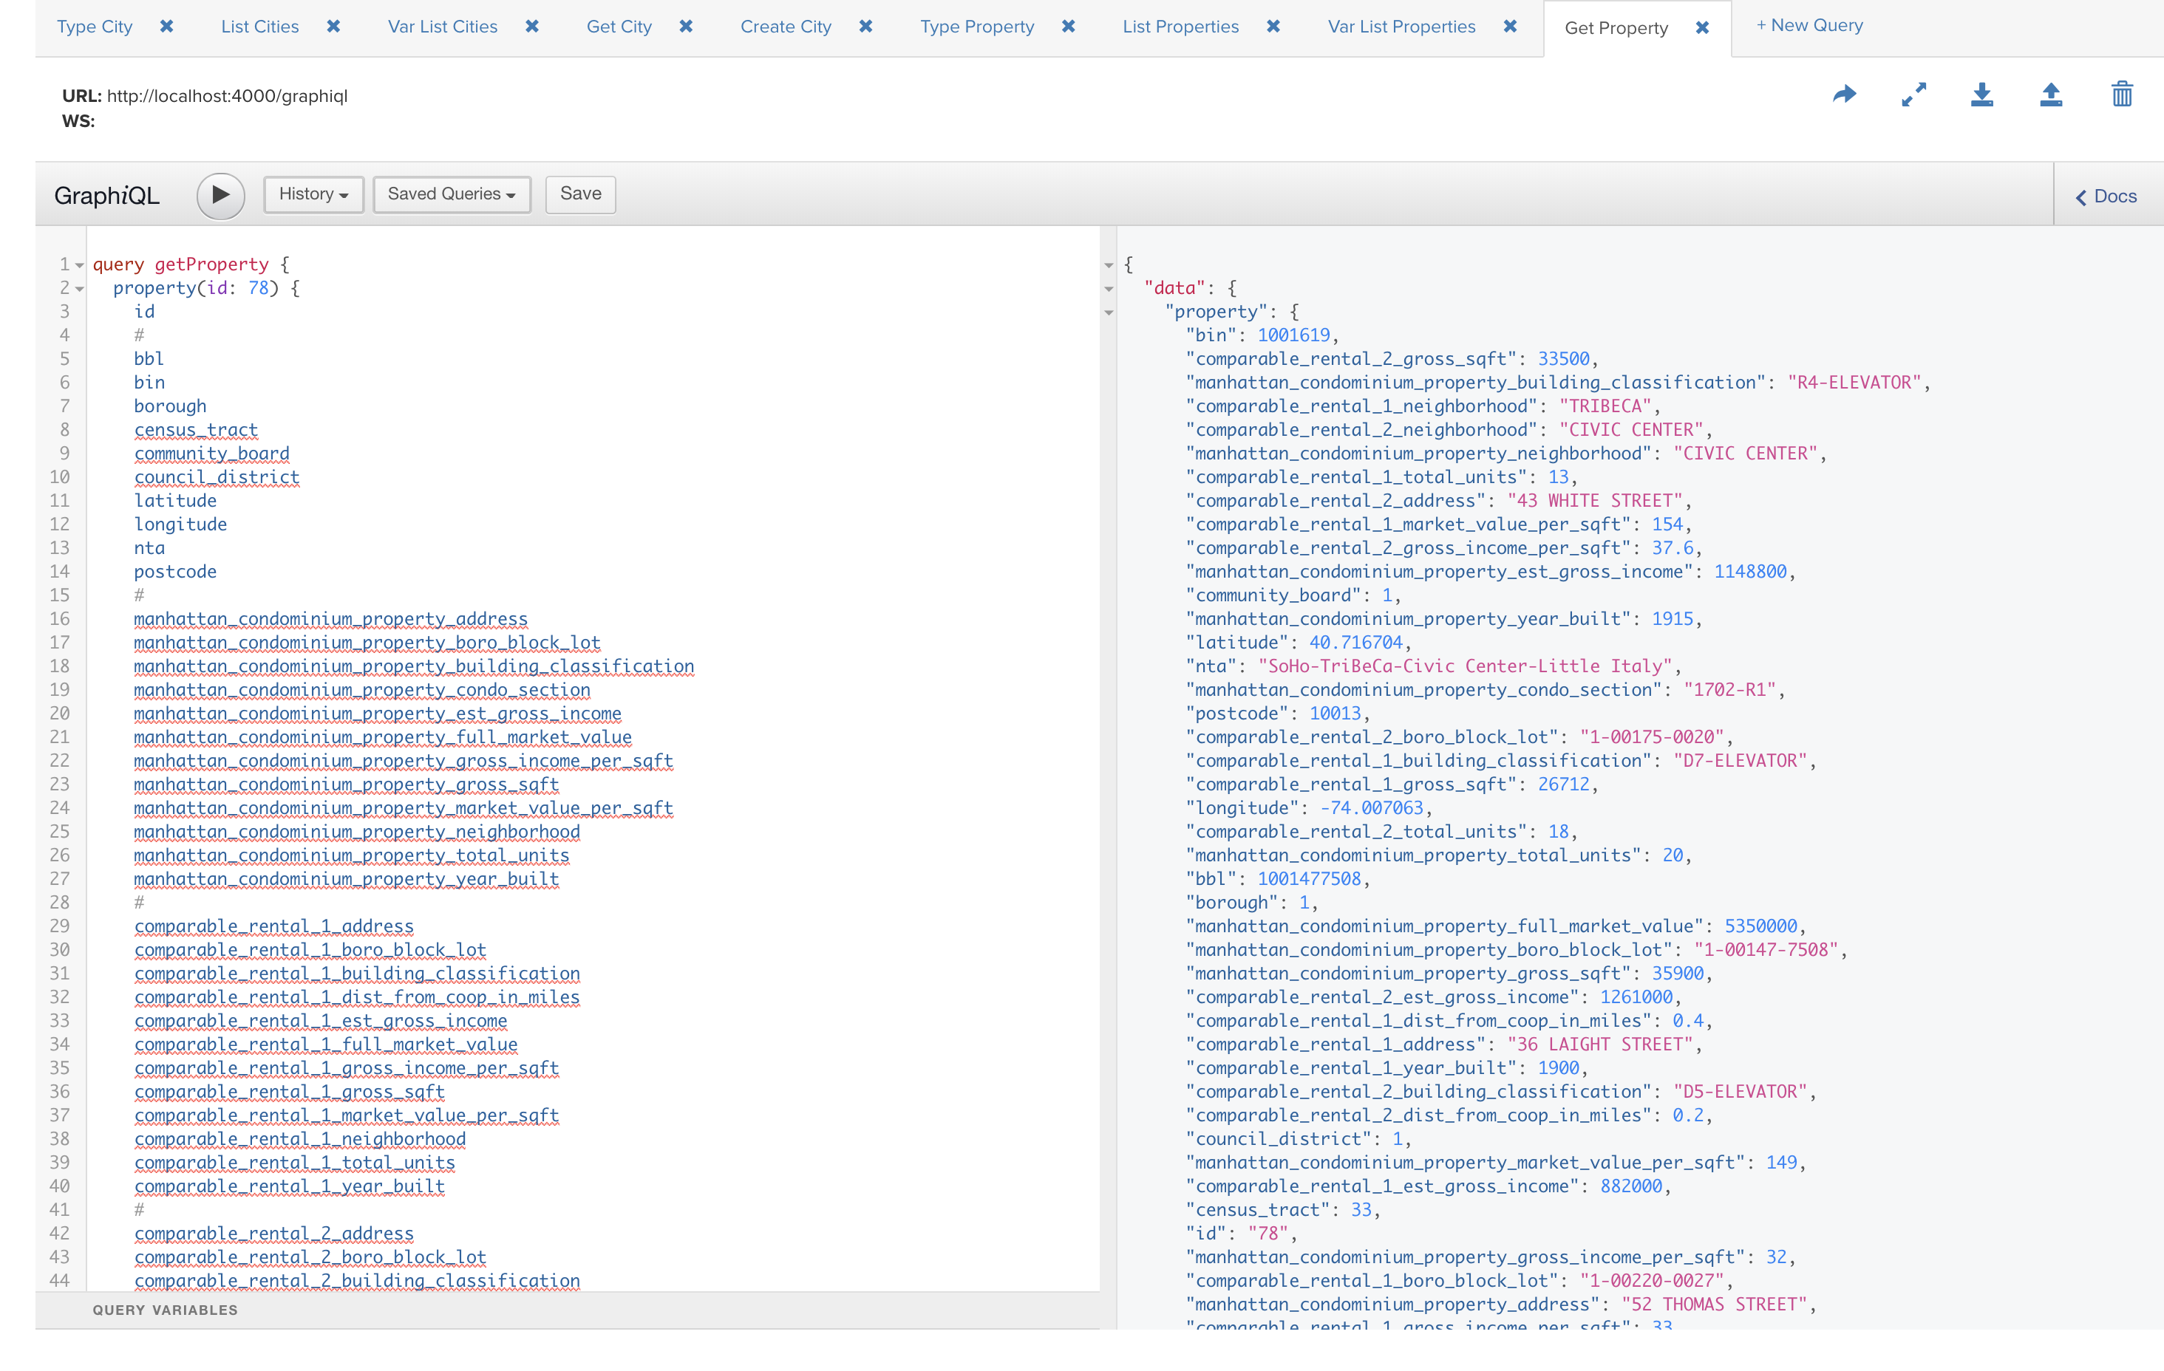
Task: Click the trash delete icon
Action: [2122, 95]
